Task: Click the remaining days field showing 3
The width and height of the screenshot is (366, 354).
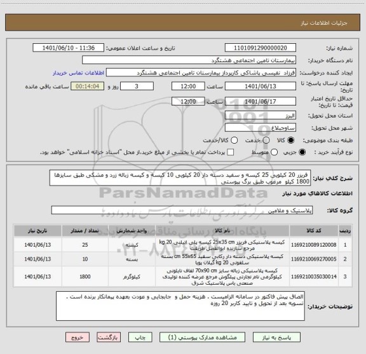Action: (x=137, y=86)
